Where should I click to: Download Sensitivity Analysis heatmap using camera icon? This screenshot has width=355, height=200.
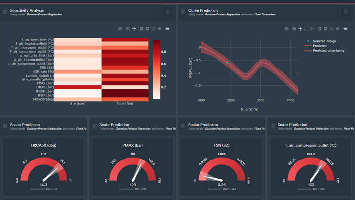[x=120, y=29]
